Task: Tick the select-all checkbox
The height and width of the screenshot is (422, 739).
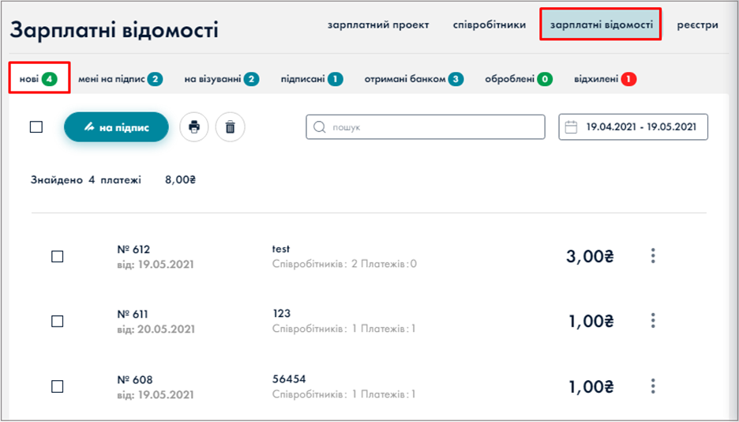Action: [x=36, y=126]
